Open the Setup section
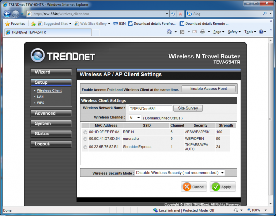This screenshot has width=276, height=216. coord(51,82)
